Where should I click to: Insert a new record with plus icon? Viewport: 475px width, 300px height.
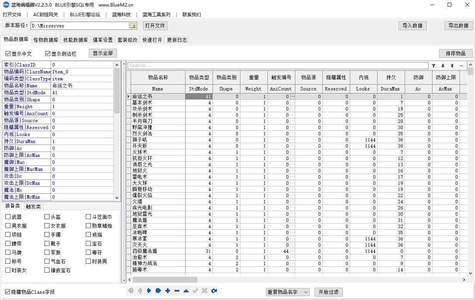(x=168, y=291)
